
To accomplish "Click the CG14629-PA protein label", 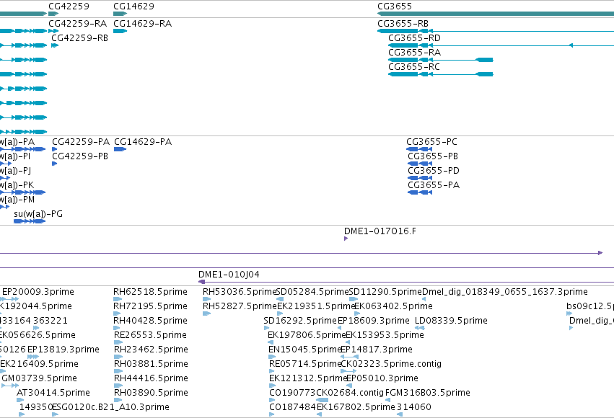I will [x=143, y=141].
